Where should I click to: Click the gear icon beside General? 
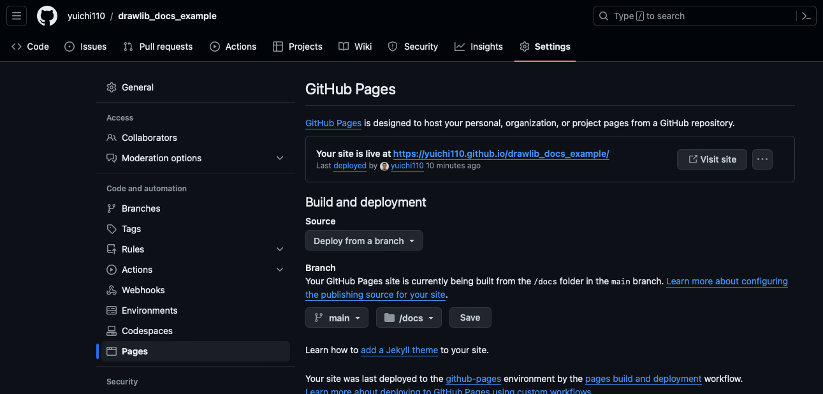point(112,87)
